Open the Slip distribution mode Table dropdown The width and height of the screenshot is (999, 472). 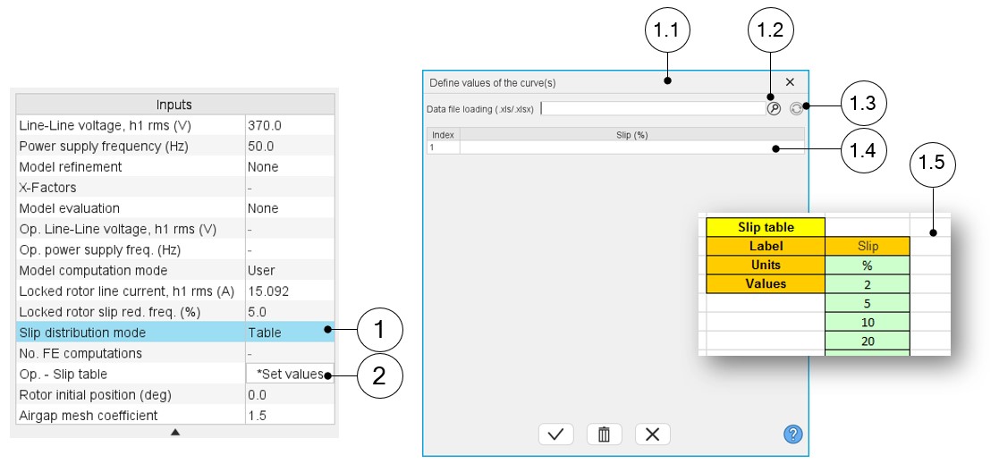click(x=290, y=333)
